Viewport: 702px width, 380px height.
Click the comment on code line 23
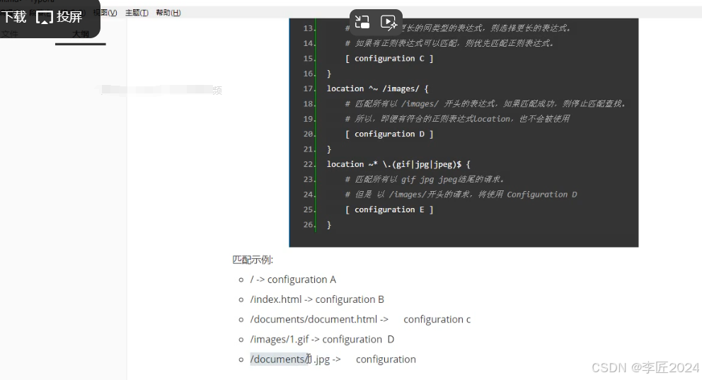point(425,180)
